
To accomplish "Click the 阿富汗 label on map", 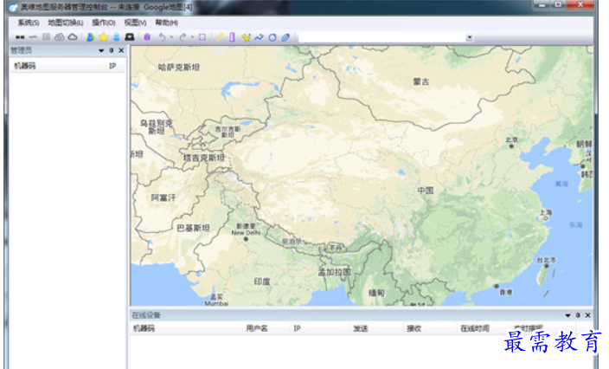I will click(x=163, y=197).
